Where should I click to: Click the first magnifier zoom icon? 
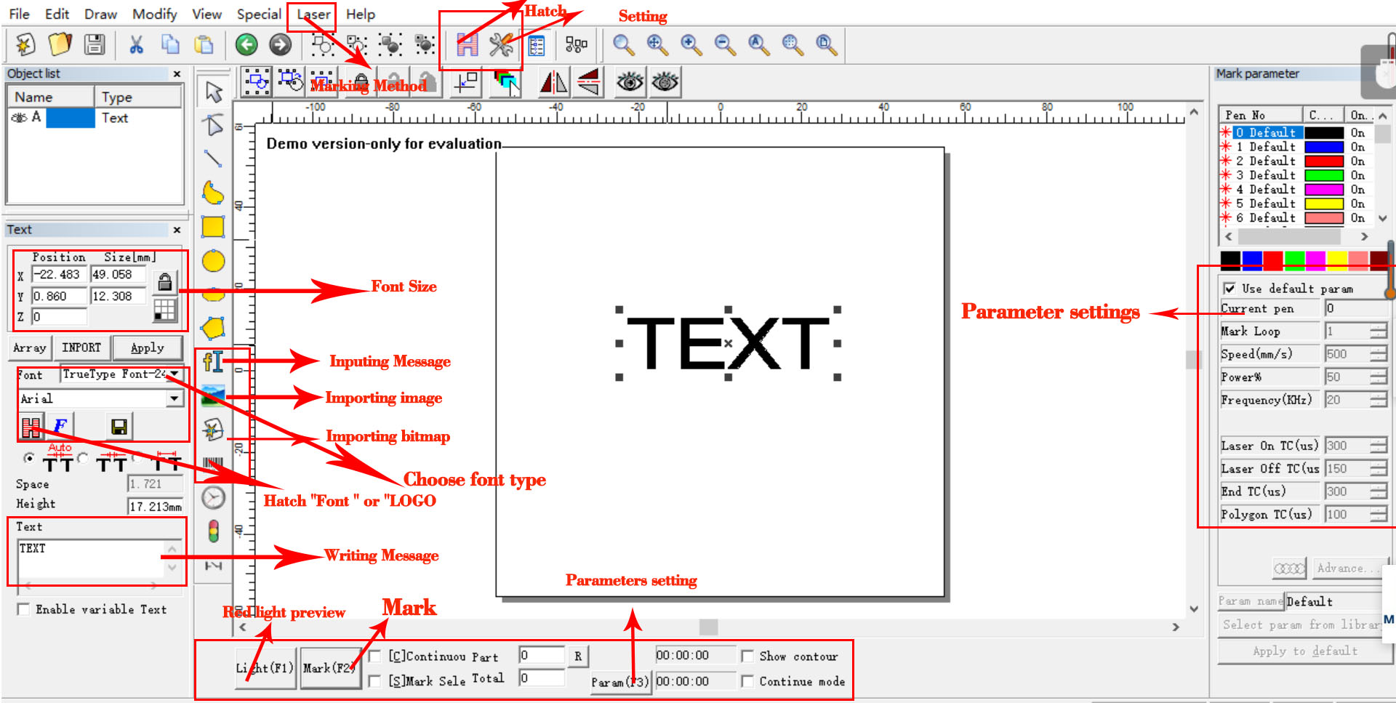coord(623,45)
